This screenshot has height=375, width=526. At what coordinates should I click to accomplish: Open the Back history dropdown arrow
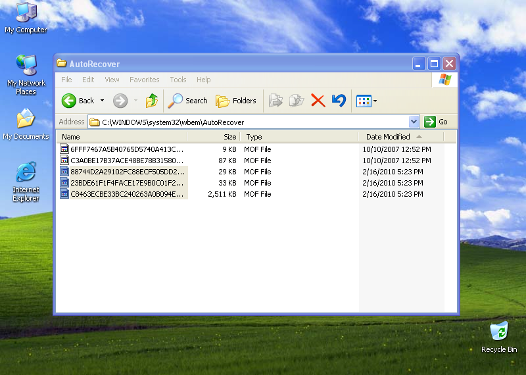(103, 101)
